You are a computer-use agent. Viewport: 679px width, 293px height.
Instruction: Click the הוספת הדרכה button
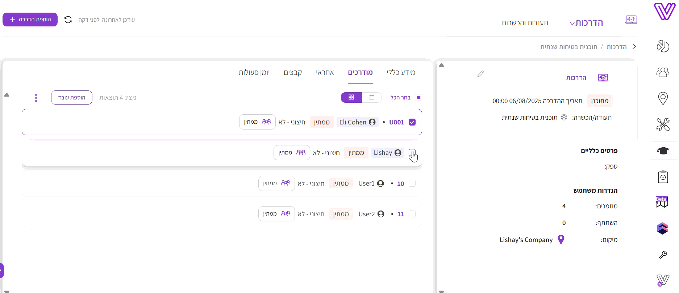point(30,20)
